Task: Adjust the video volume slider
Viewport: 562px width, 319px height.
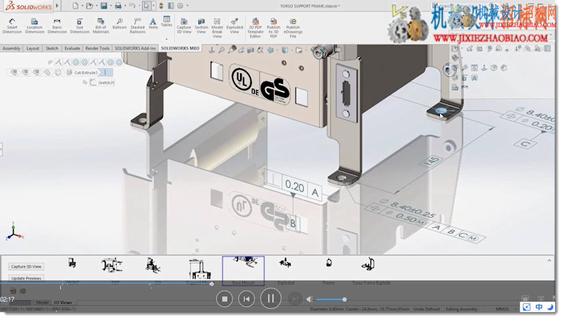Action: point(331,300)
